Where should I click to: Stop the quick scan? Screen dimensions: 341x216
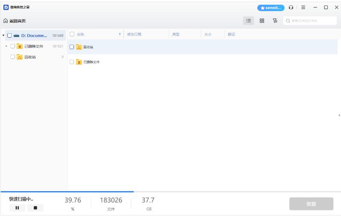pos(35,208)
